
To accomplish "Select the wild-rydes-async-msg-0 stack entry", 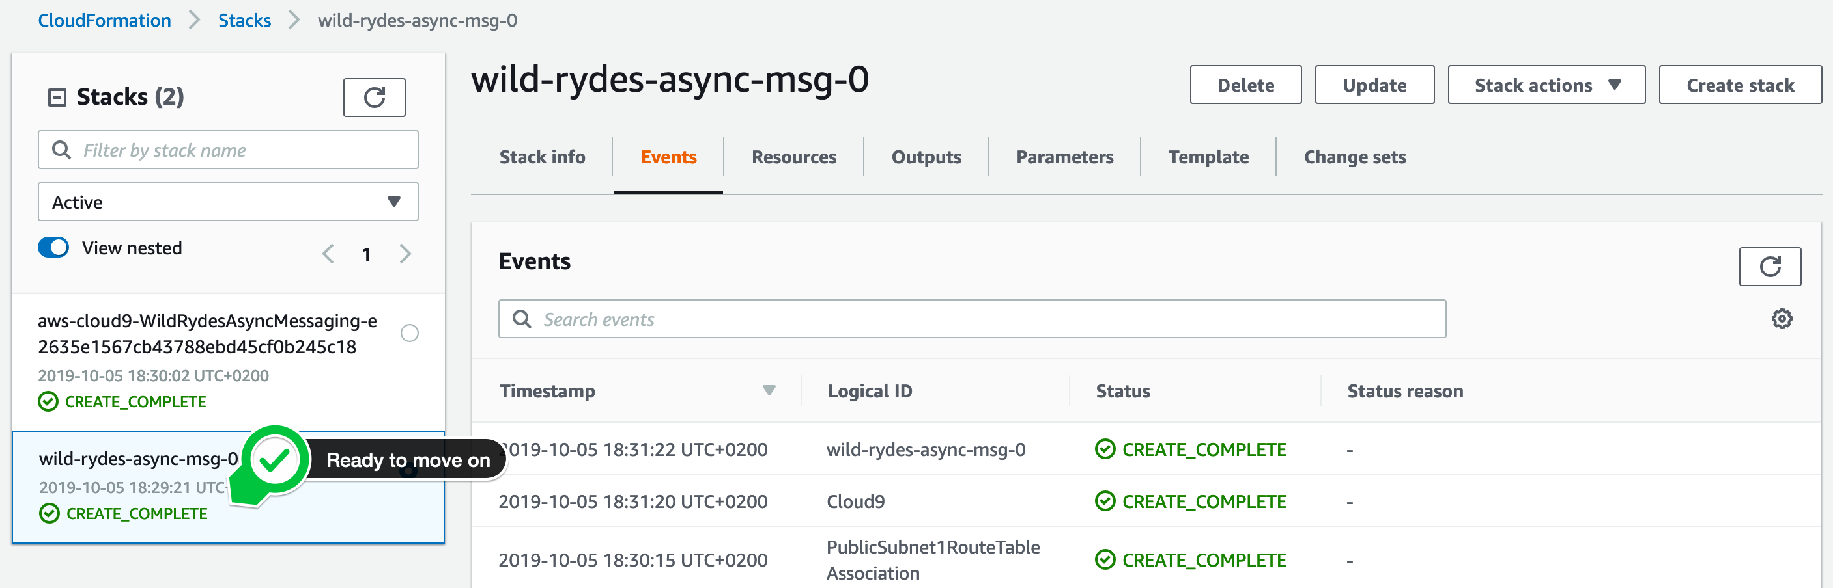I will [228, 487].
